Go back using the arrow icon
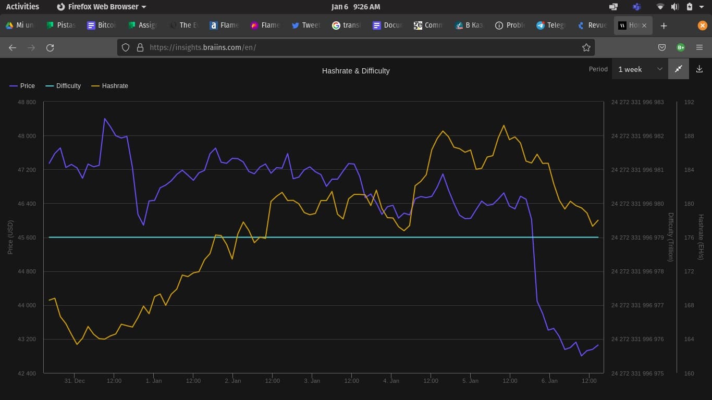 [x=13, y=47]
